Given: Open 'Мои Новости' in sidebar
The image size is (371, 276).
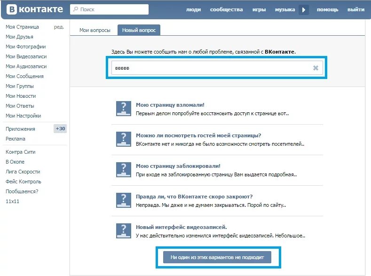Looking at the screenshot, I should click(21, 96).
